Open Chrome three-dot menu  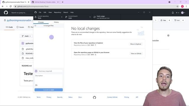[186, 6]
